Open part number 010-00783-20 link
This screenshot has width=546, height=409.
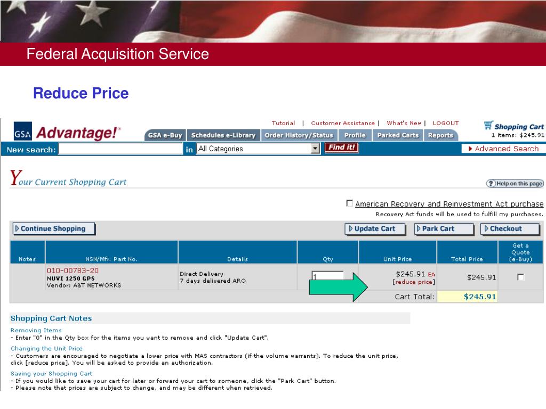pyautogui.click(x=73, y=271)
